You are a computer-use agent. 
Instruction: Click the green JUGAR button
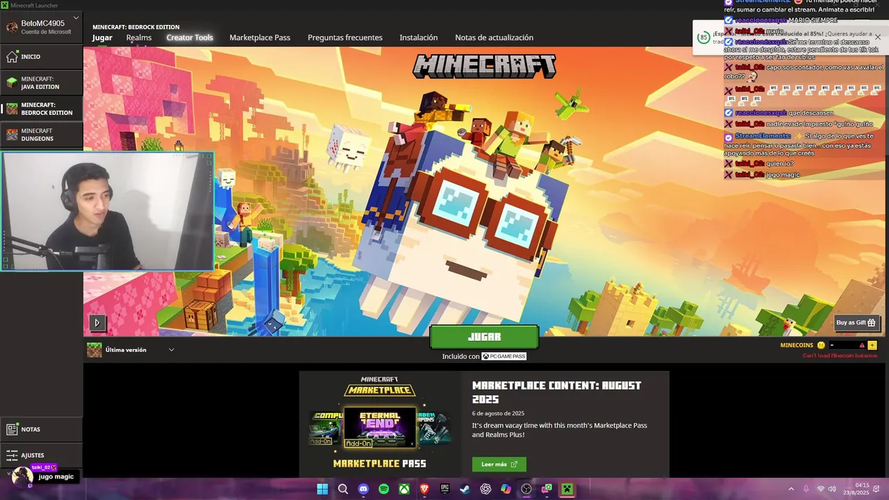tap(484, 337)
